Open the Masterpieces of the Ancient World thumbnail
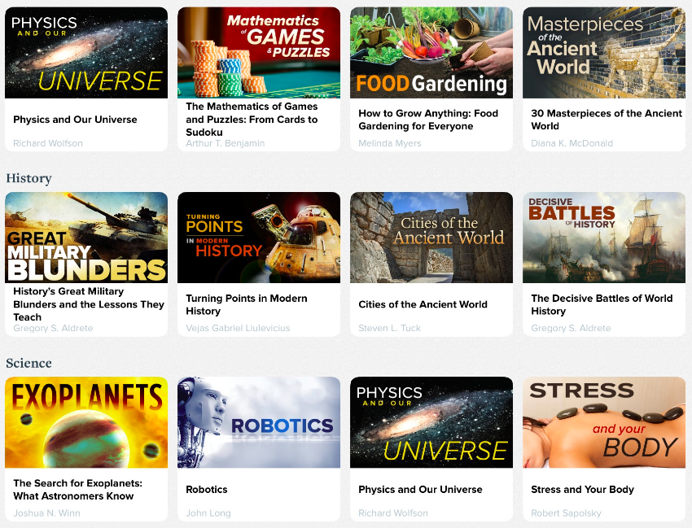 [x=604, y=53]
